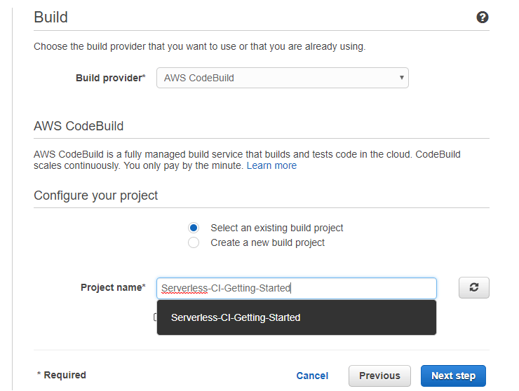Open the Build provider dropdown
519x391 pixels.
(282, 78)
